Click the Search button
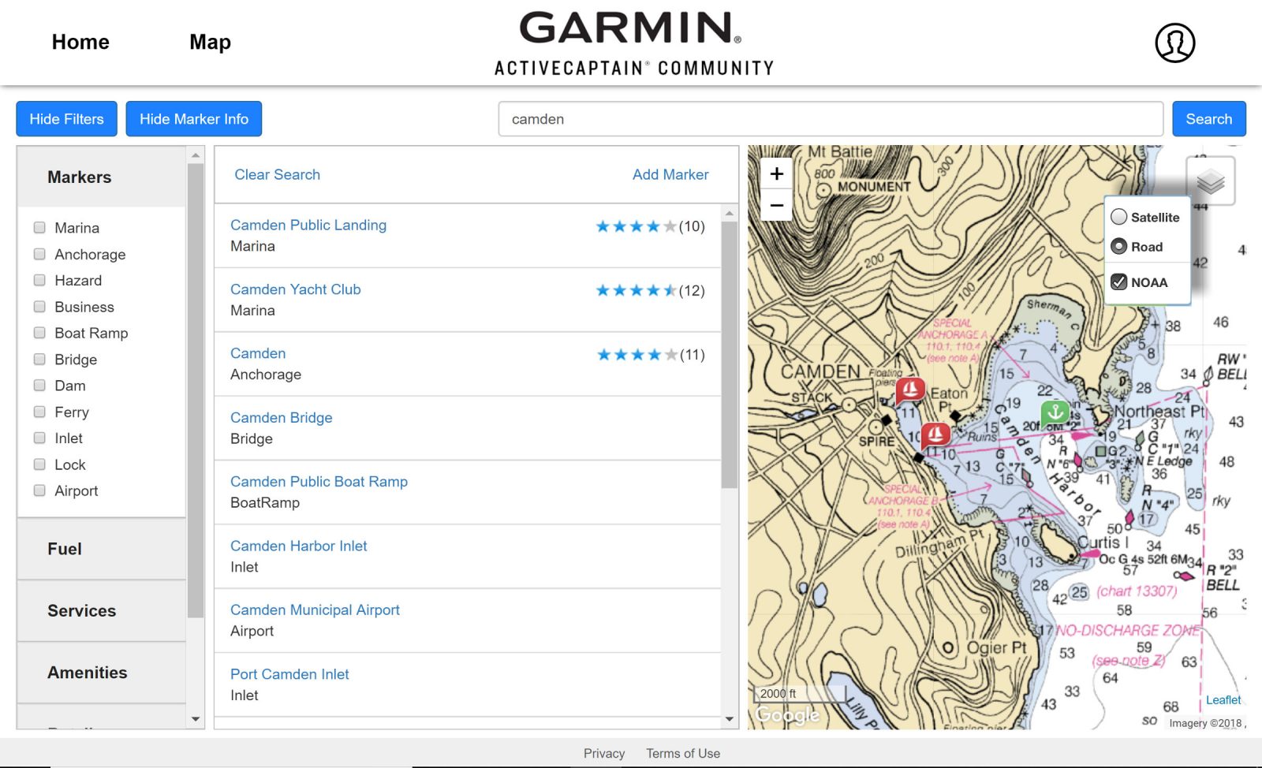 point(1208,119)
